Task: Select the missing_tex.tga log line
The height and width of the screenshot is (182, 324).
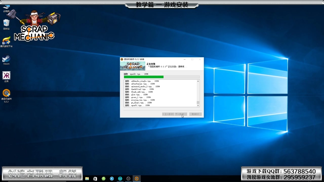Action: [140, 100]
